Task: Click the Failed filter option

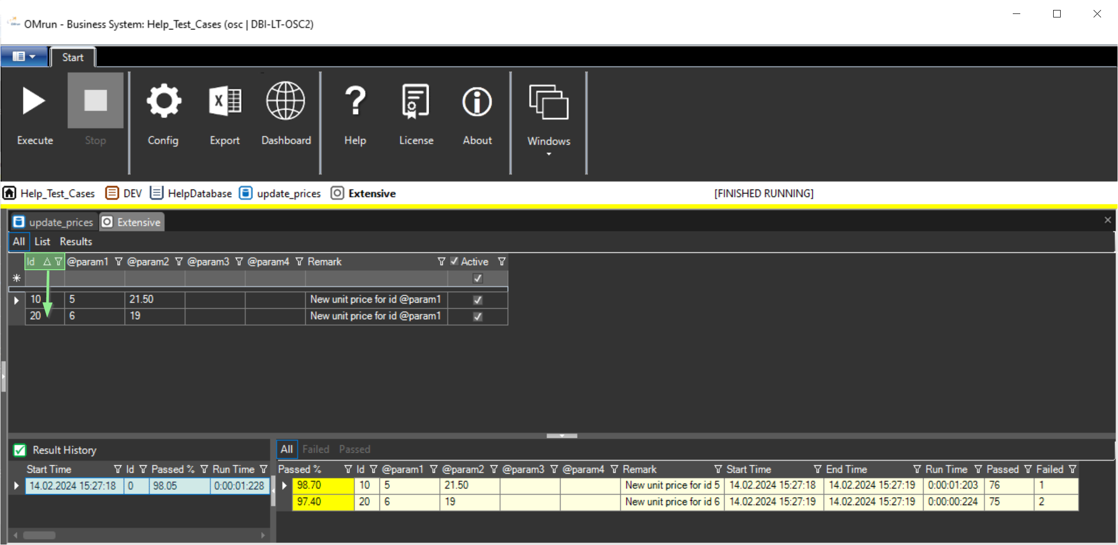Action: 316,449
